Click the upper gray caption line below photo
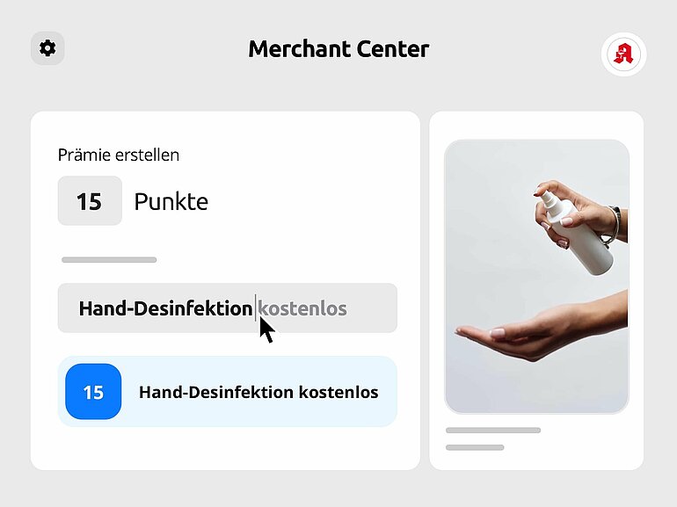The image size is (677, 507). 493,431
